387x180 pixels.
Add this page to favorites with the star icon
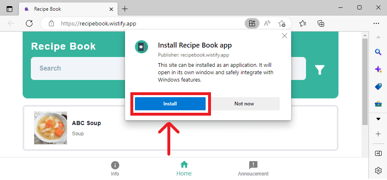(282, 24)
